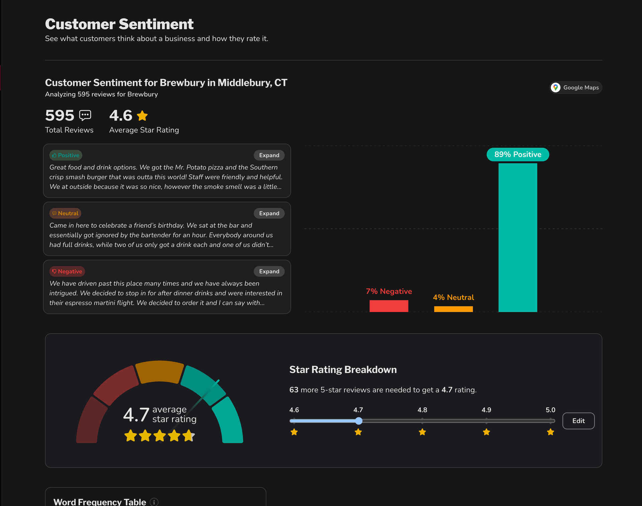Set rating slider to 4.9 tick

(x=487, y=421)
